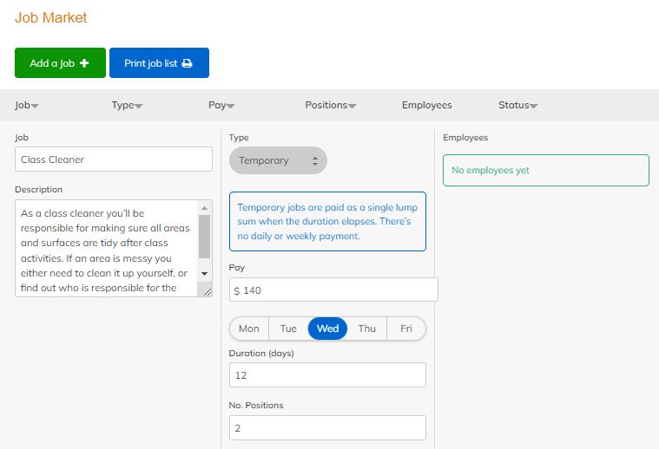This screenshot has width=659, height=449.
Task: Select Fri as the pay day
Action: [405, 329]
